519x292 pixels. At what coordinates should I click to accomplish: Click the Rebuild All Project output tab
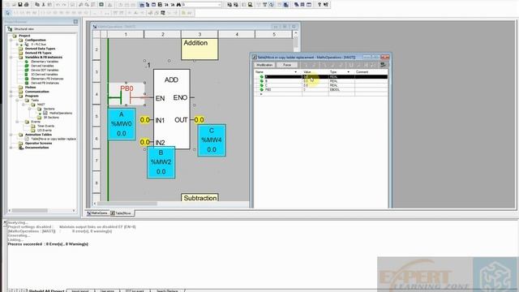click(x=47, y=290)
